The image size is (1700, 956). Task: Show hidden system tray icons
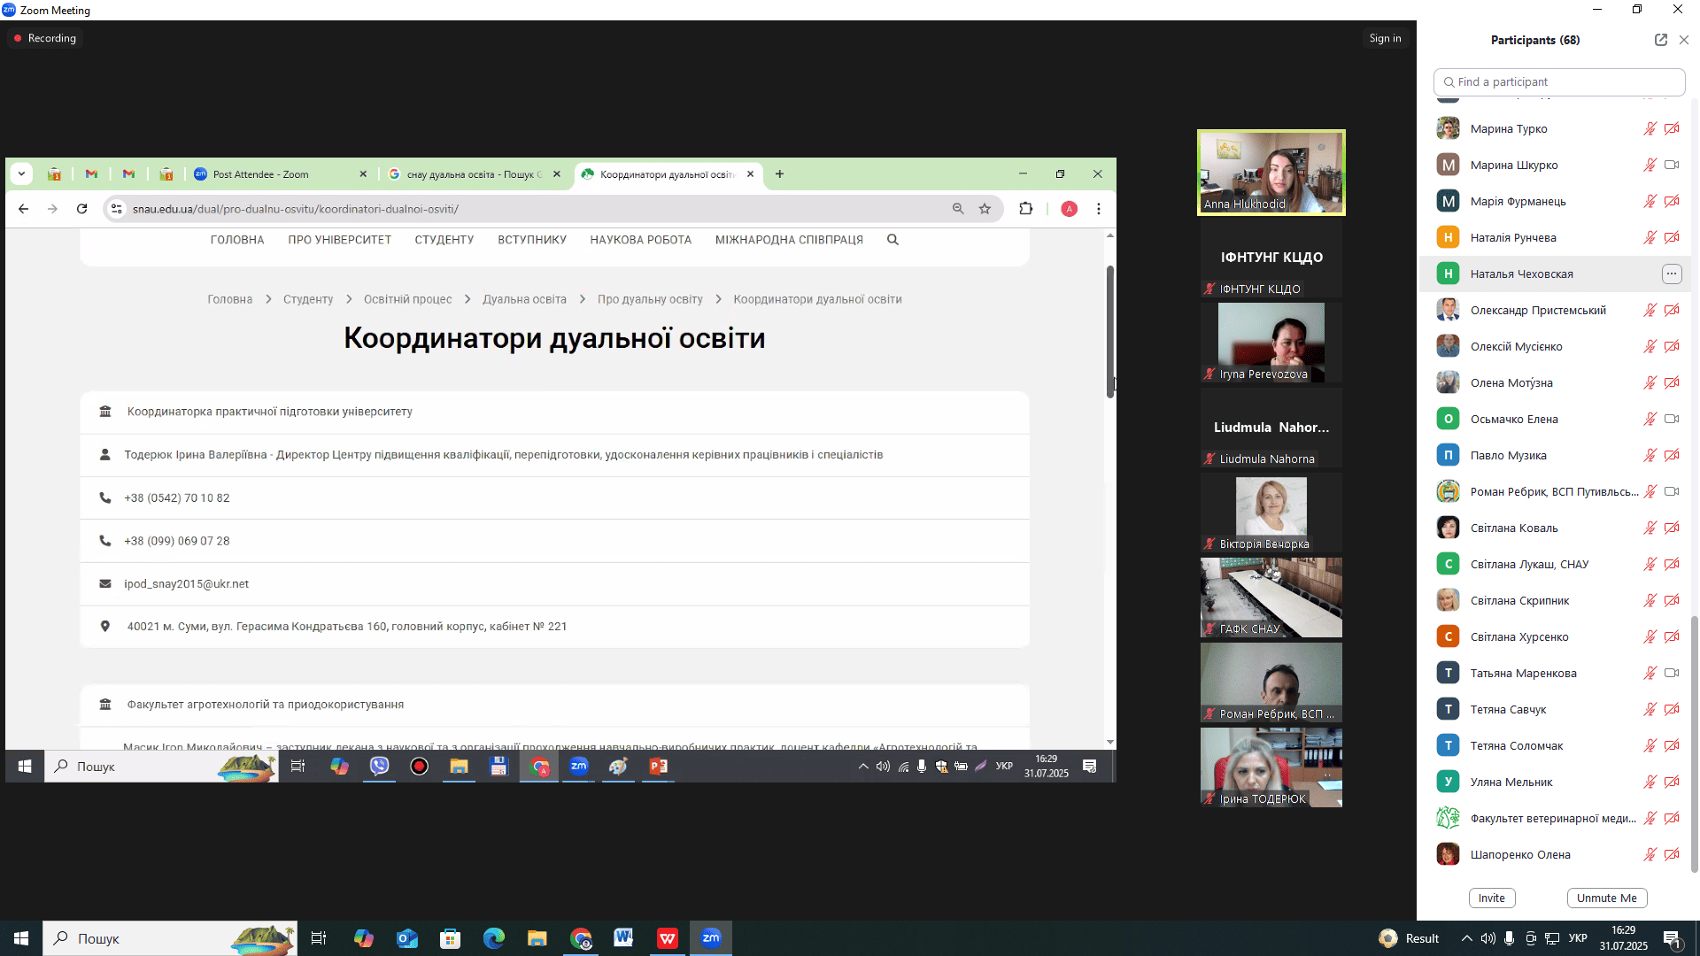(x=1467, y=938)
